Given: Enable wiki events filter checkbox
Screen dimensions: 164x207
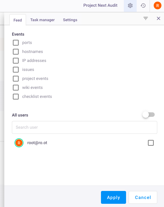Looking at the screenshot, I should pyautogui.click(x=16, y=88).
